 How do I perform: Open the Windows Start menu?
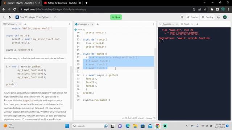pyautogui.click(x=67, y=126)
